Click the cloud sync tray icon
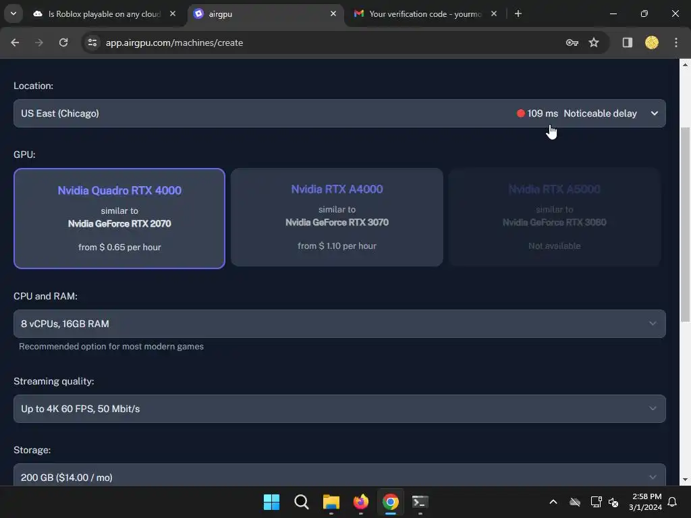691x518 pixels. point(575,502)
